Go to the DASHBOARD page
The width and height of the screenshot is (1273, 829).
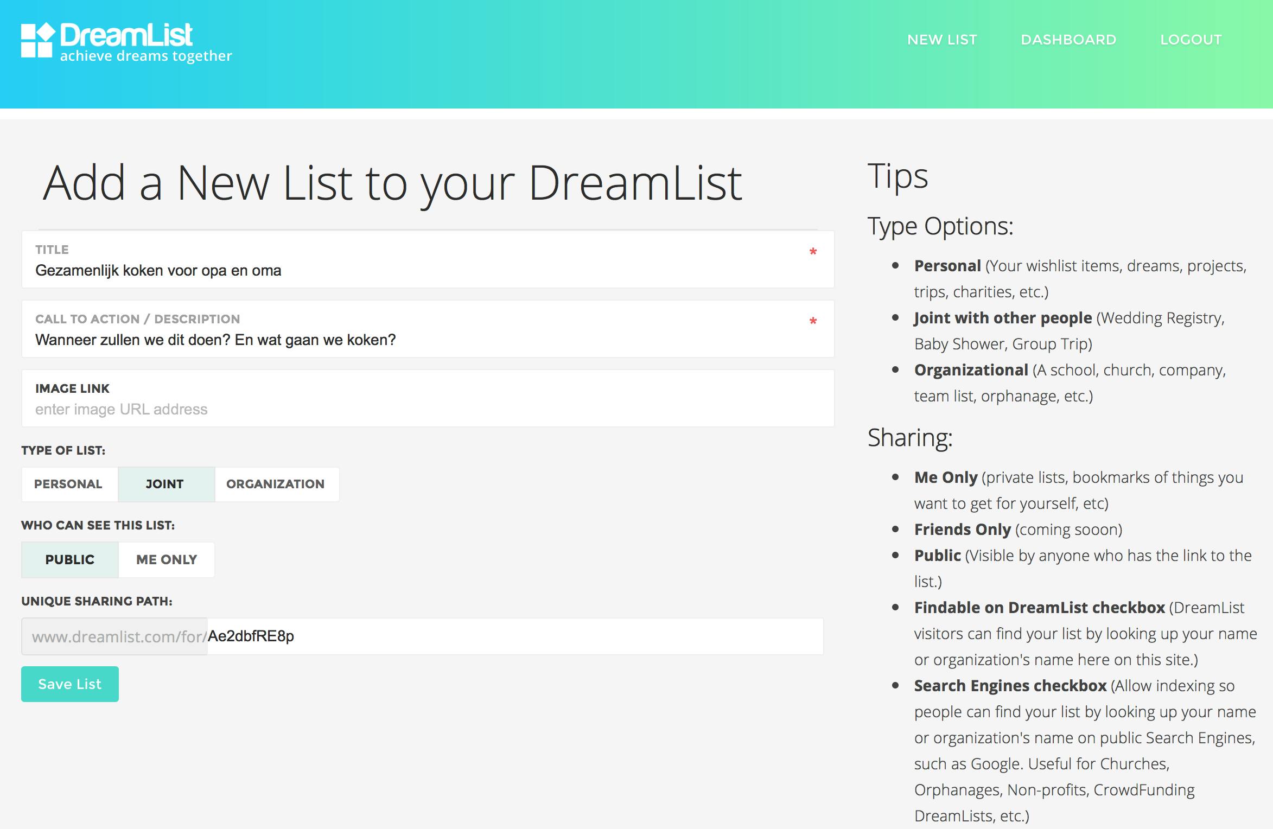click(x=1068, y=40)
